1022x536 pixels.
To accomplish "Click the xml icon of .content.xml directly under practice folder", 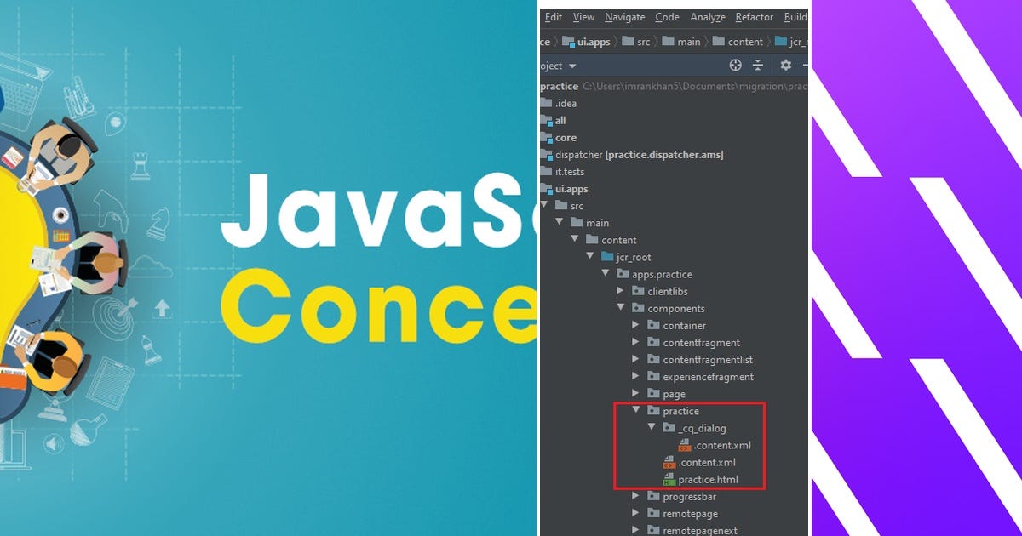I will click(669, 462).
